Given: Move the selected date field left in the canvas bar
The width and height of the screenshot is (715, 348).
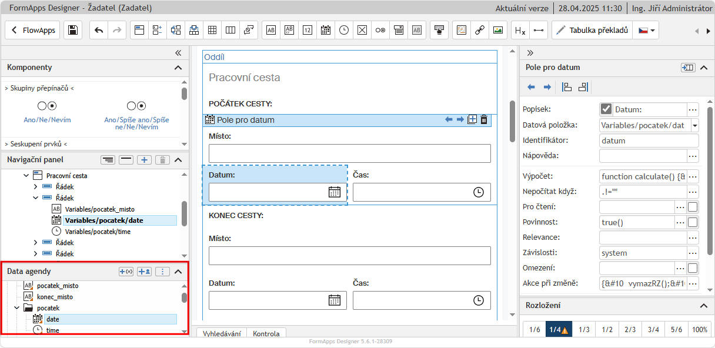Looking at the screenshot, I should (x=449, y=120).
